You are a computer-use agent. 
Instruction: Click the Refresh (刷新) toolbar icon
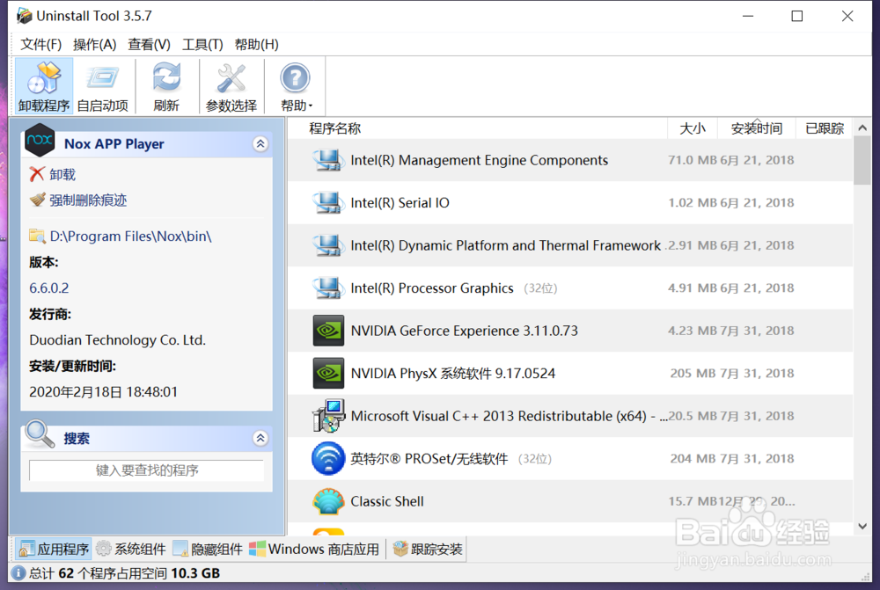click(166, 86)
